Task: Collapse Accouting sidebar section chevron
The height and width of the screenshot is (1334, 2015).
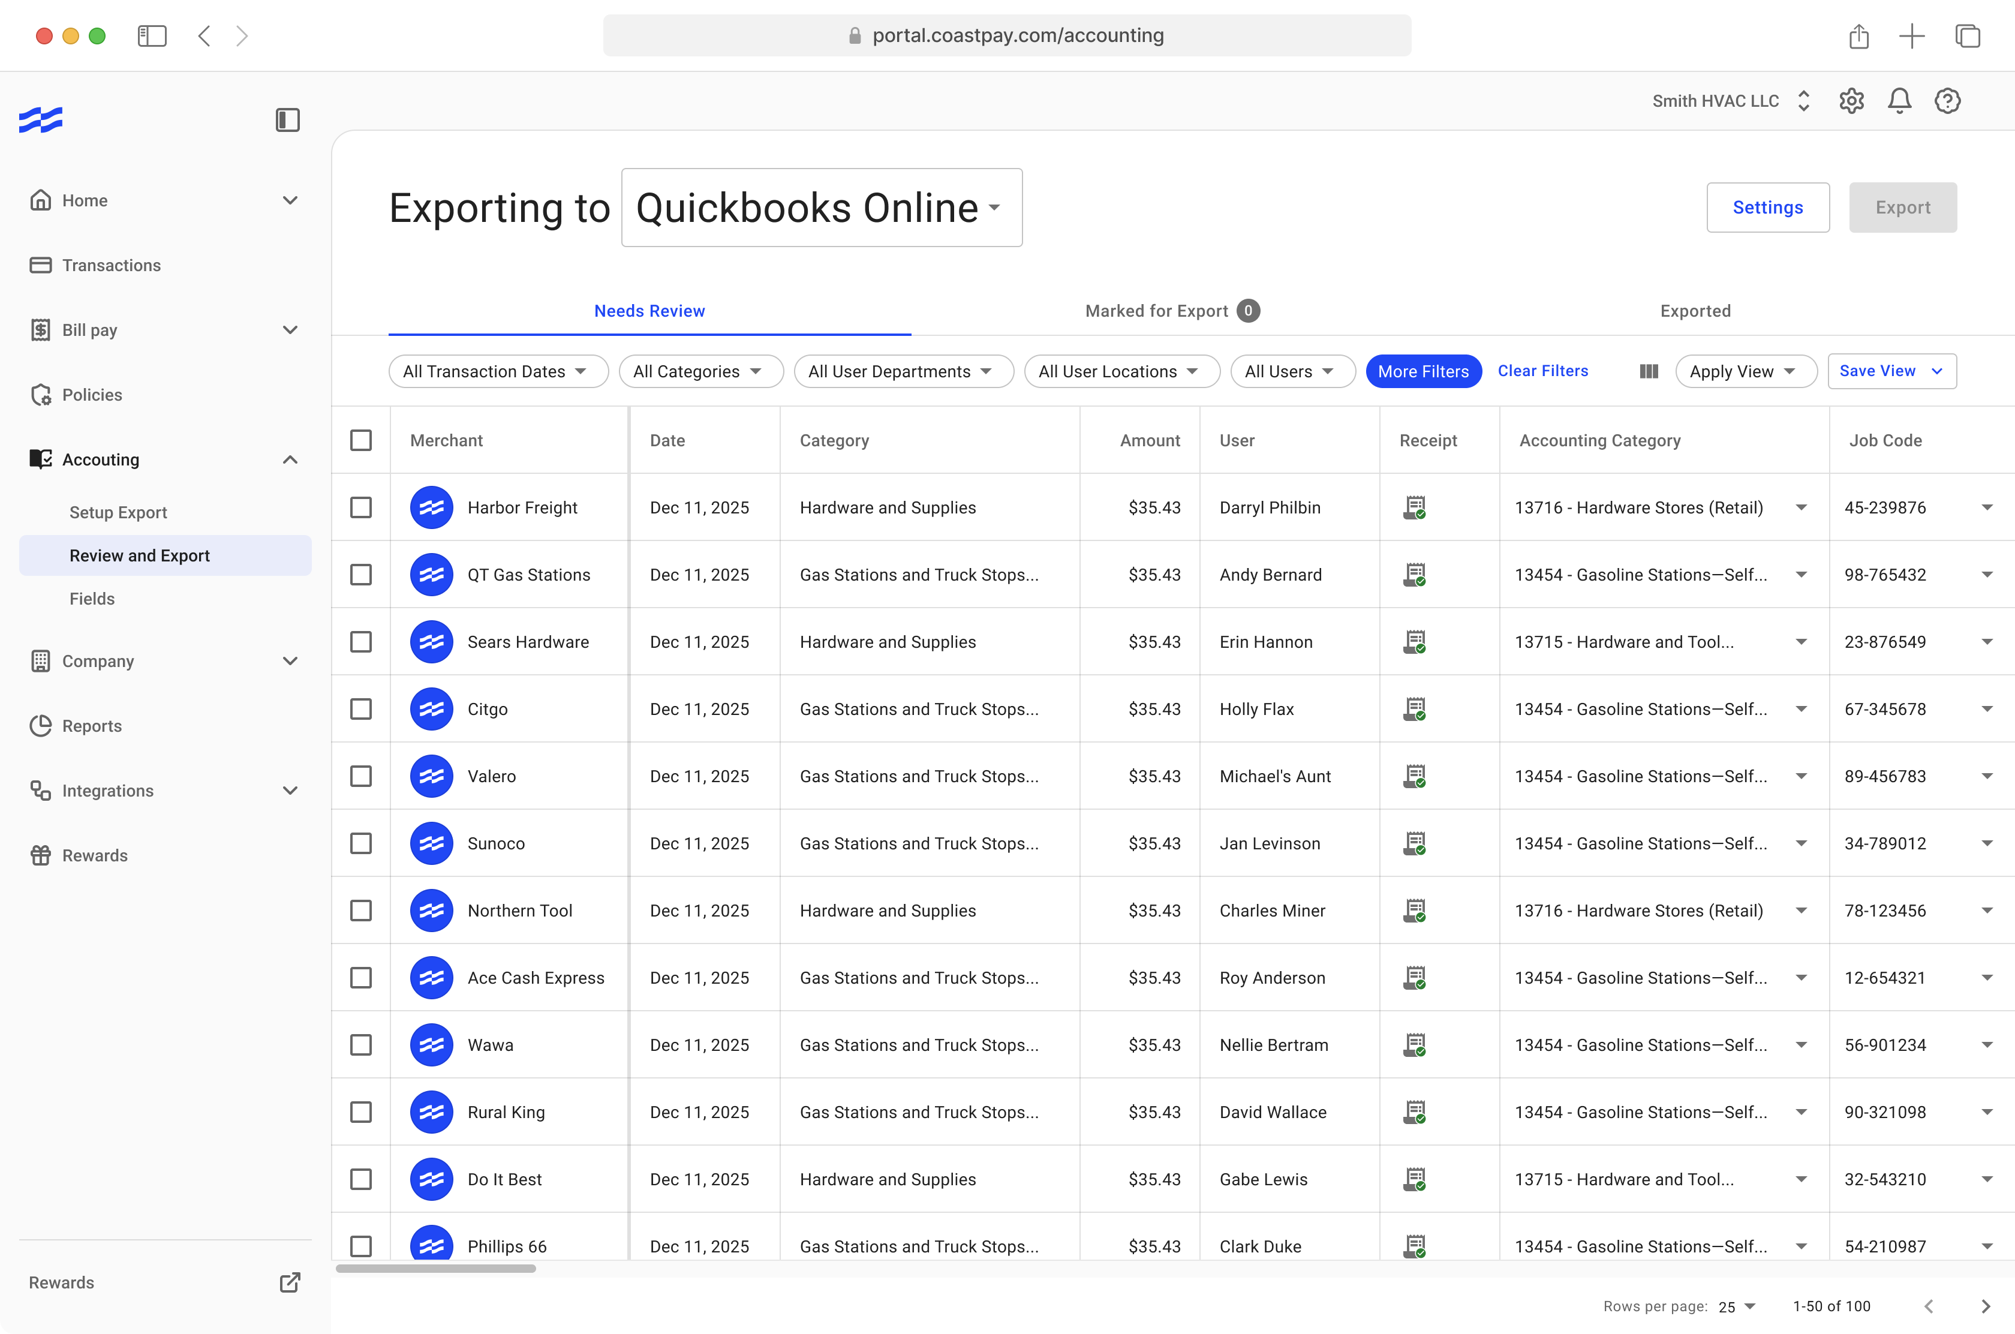Action: tap(290, 459)
